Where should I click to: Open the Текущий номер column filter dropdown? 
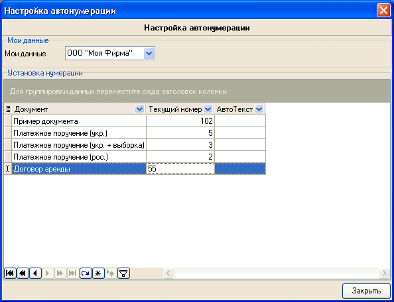[x=208, y=109]
